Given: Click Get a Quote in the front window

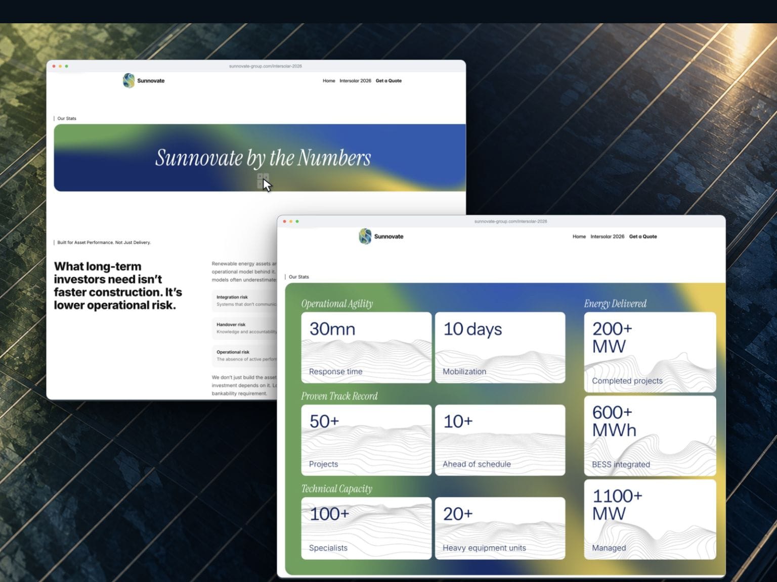Looking at the screenshot, I should (x=643, y=236).
